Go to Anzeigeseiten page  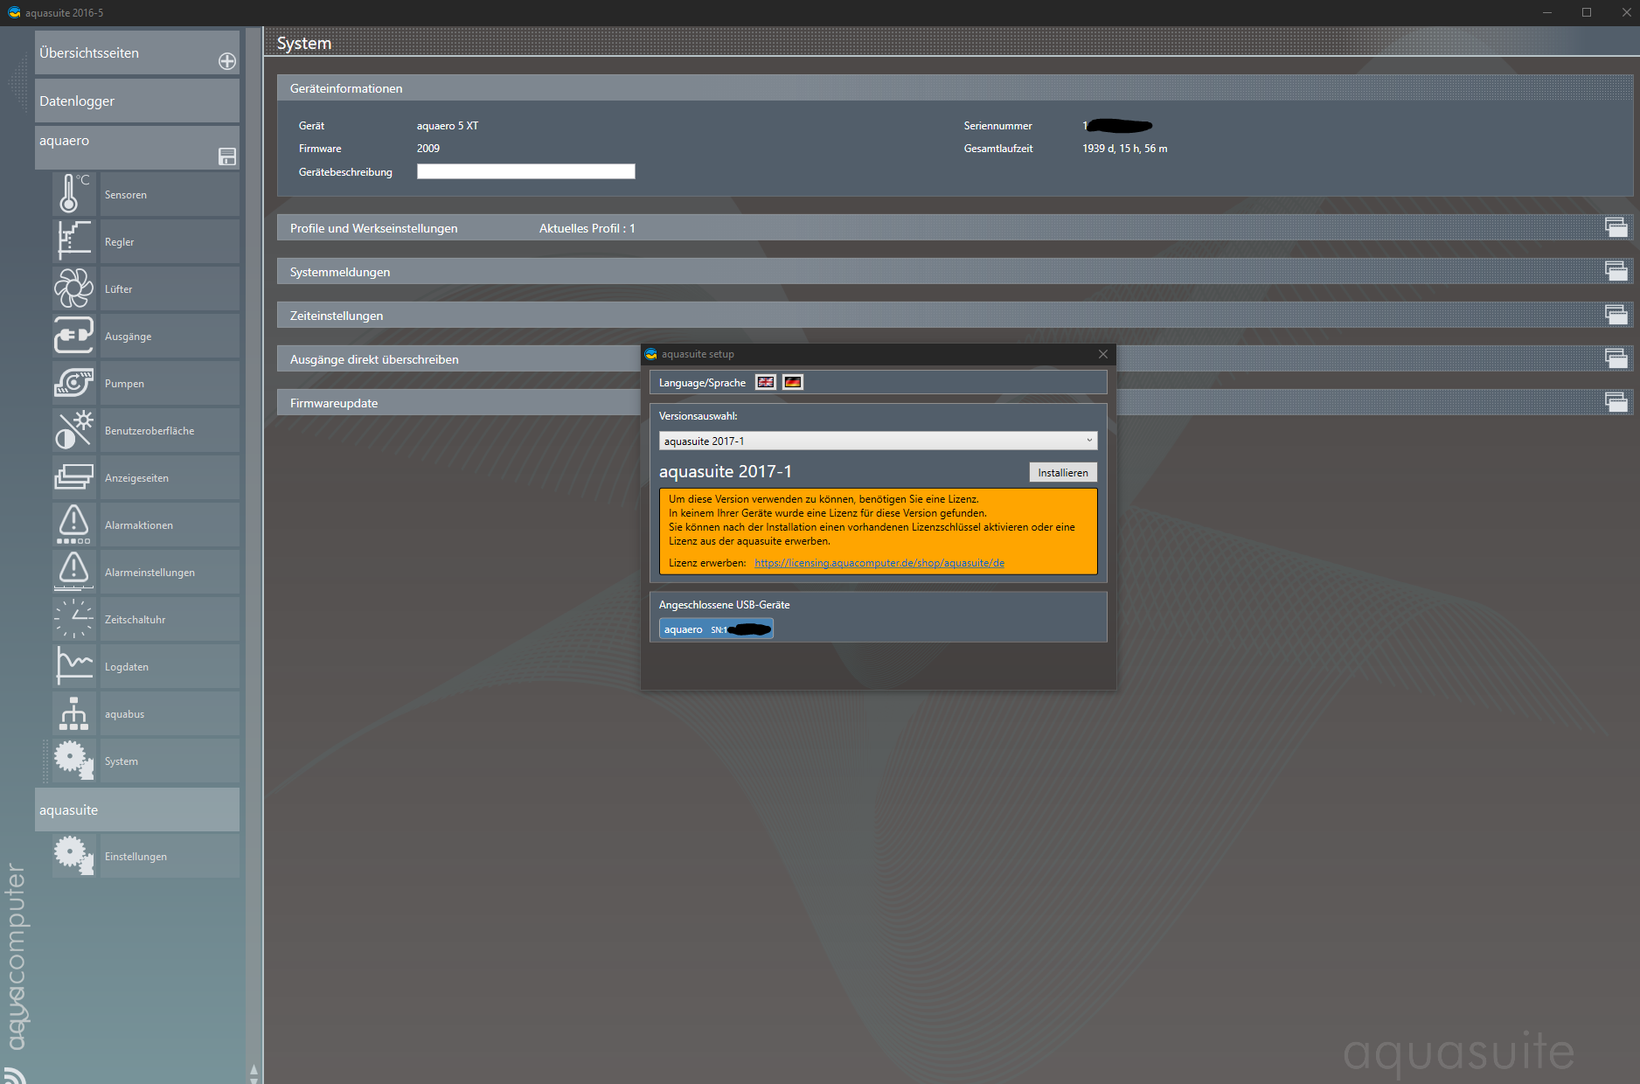pos(170,477)
